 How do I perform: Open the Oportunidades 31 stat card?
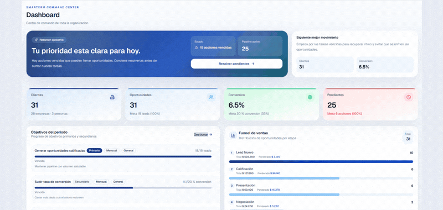[172, 104]
